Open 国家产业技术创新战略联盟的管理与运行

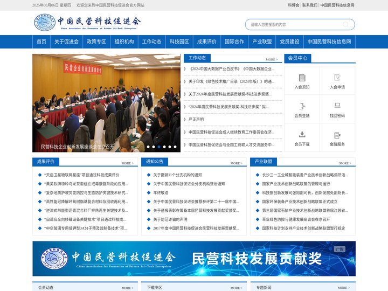tap(296, 184)
